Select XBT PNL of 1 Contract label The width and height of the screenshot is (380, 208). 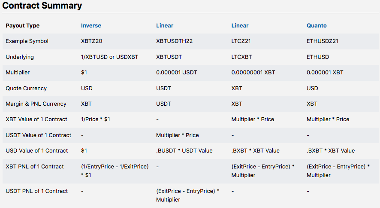(x=35, y=166)
